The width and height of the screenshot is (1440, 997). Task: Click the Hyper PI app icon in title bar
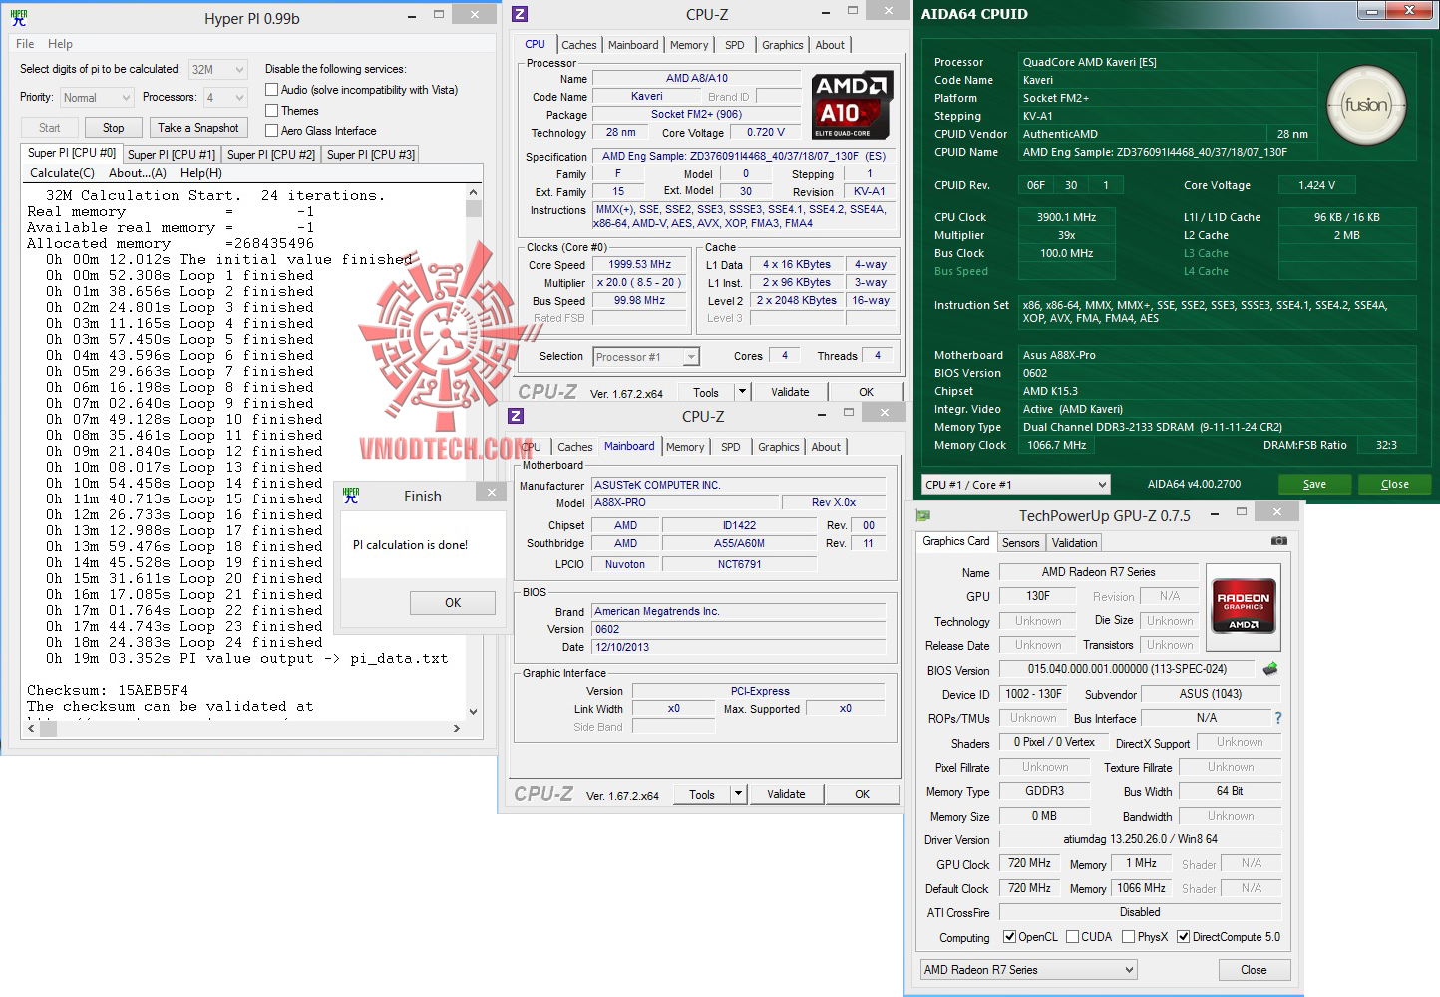point(18,18)
